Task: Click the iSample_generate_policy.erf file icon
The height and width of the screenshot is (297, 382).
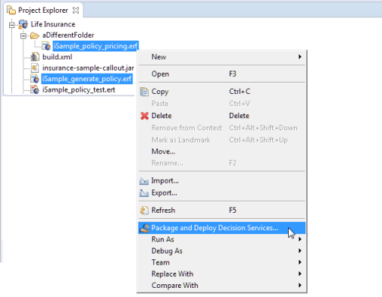Action: 35,79
